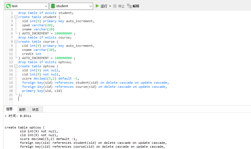Image resolution: width=251 pixels, height=149 pixels.
Task: Click the line 'drop table if exists student;'
Action: pyautogui.click(x=46, y=13)
